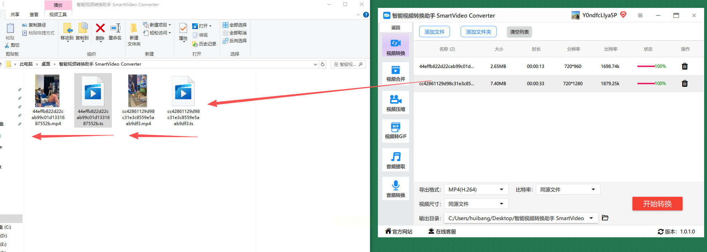The image size is (707, 252).
Task: Click the 删除 delete icon in Explorer ribbon
Action: [x=100, y=28]
